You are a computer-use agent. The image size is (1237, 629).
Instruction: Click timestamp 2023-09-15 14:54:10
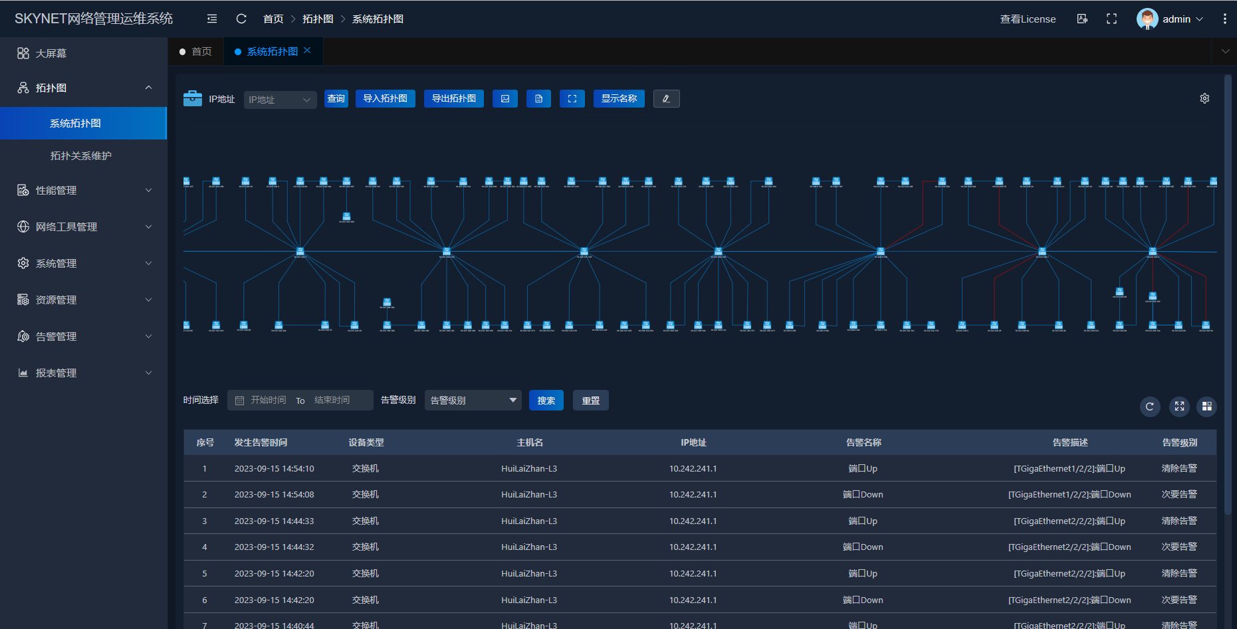[274, 468]
